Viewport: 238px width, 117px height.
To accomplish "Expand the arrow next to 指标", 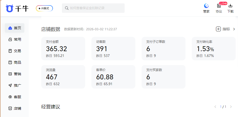I will pos(234,29).
